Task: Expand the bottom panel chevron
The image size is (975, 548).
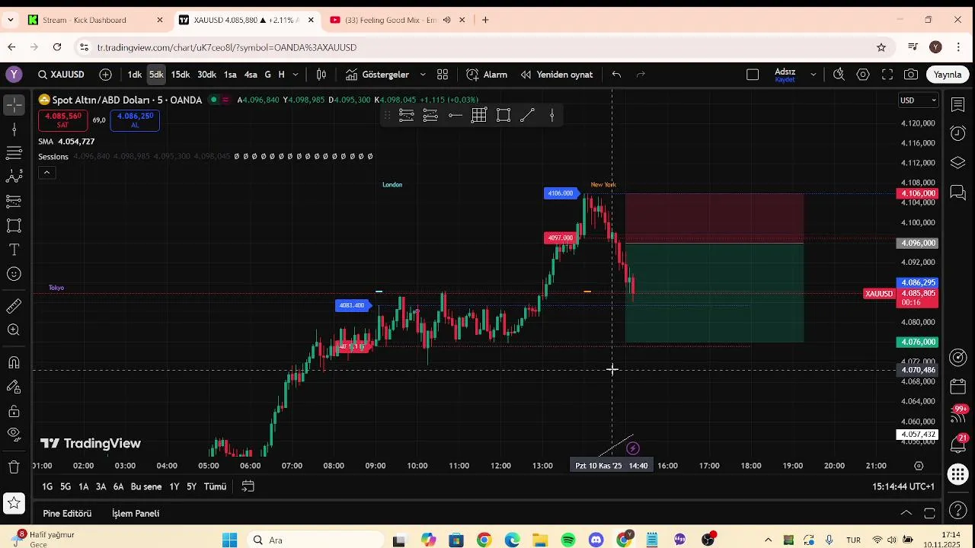Action: coord(906,514)
